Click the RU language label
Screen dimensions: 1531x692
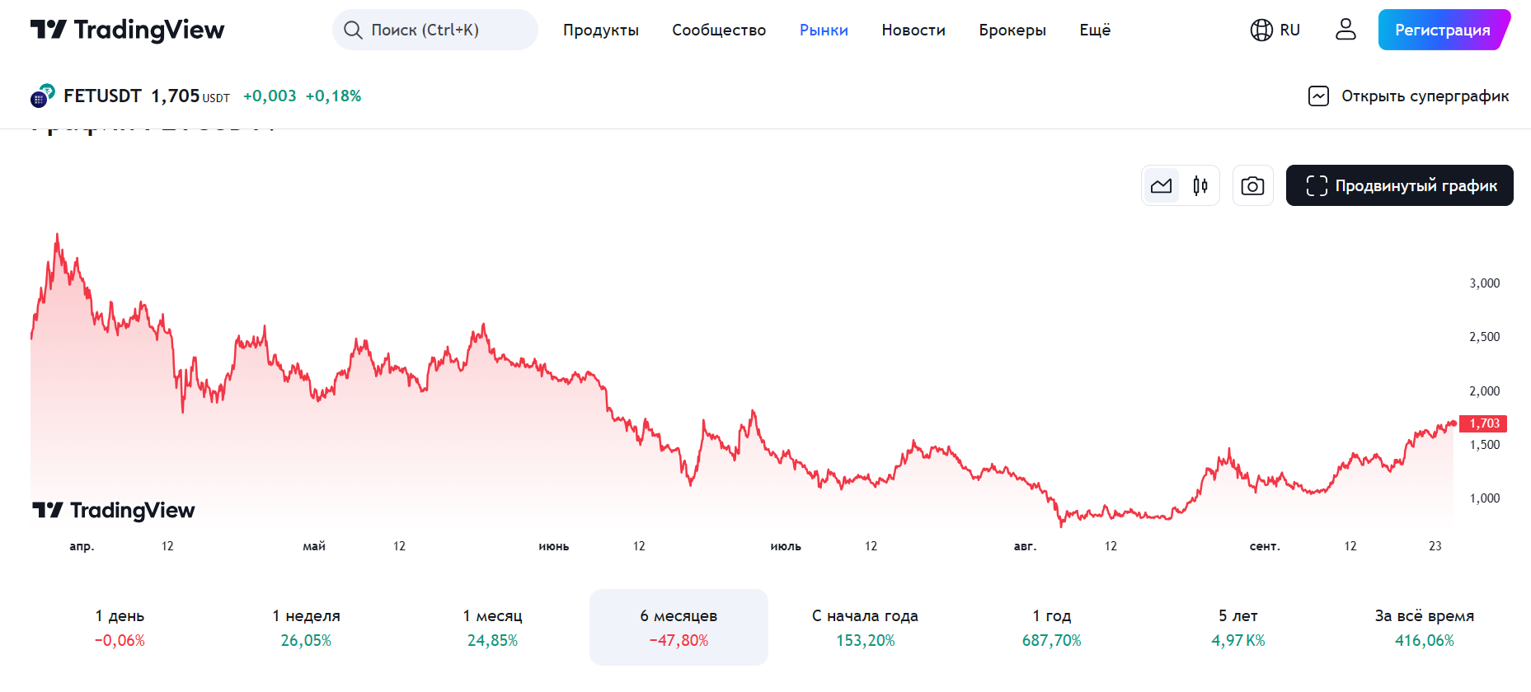pyautogui.click(x=1290, y=30)
